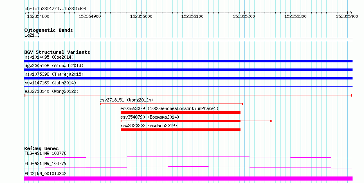Click the 152354900 ruler position
Image resolution: width=364 pixels, height=183 pixels.
(x=90, y=16)
